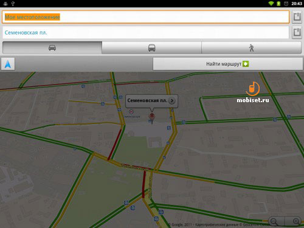Zoom out using the minus magnifier

coord(274,221)
